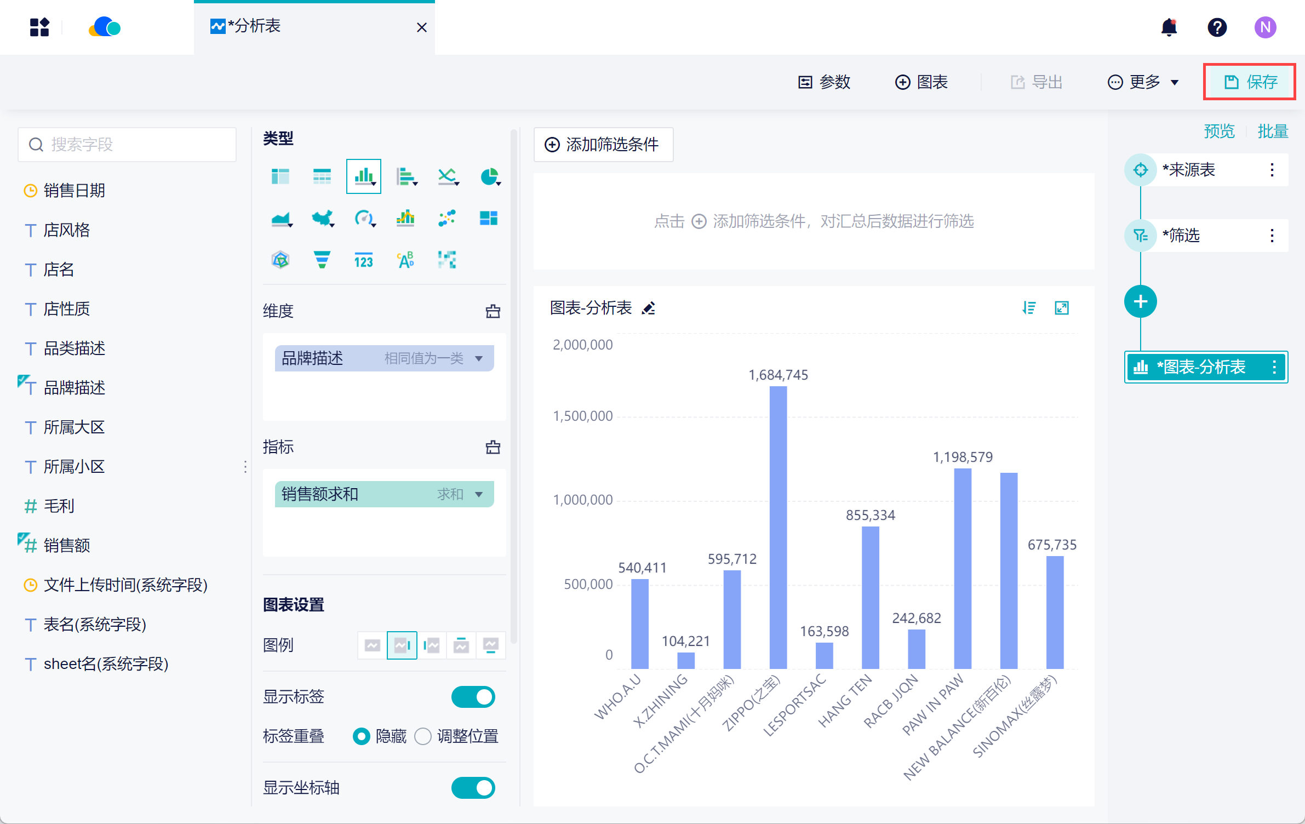Pick the word cloud chart icon

(x=405, y=260)
